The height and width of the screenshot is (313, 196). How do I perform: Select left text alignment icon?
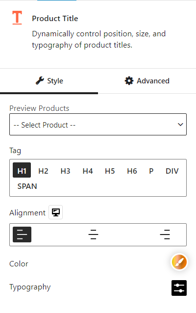click(22, 235)
